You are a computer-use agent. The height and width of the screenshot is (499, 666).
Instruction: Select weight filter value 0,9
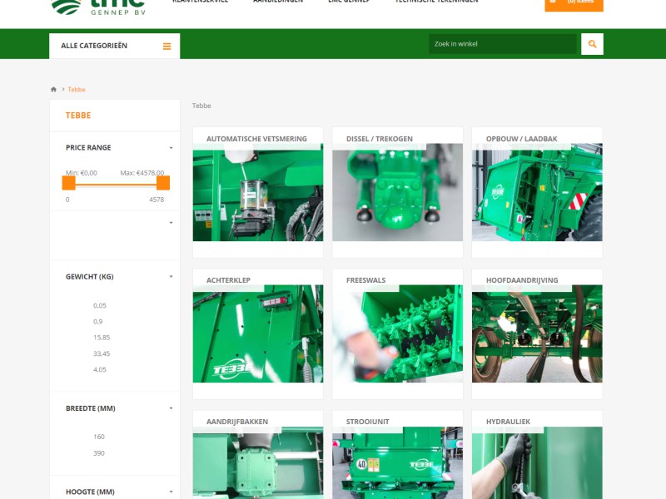tap(97, 322)
